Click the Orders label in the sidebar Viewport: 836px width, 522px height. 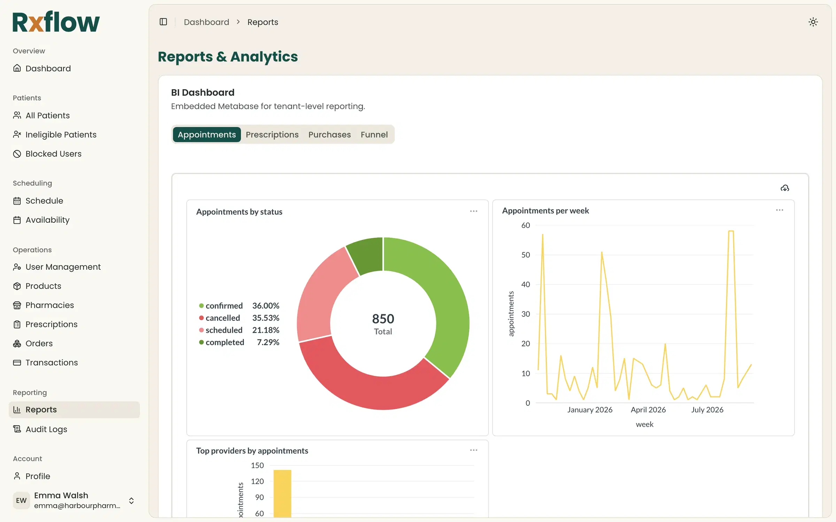(39, 343)
